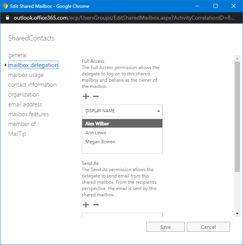Screen dimensions: 243x245
Task: Open the member of section
Action: click(22, 124)
